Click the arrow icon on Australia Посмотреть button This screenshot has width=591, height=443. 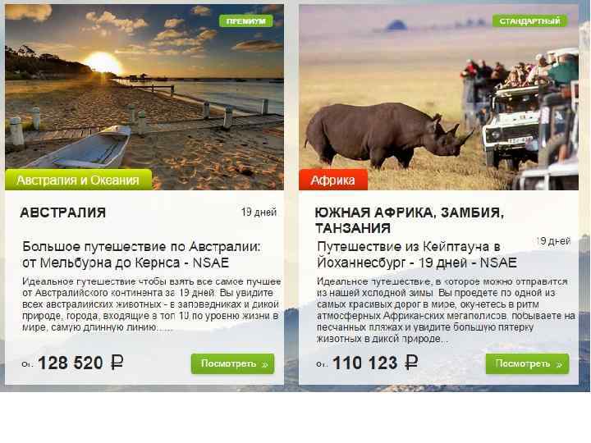pyautogui.click(x=265, y=364)
